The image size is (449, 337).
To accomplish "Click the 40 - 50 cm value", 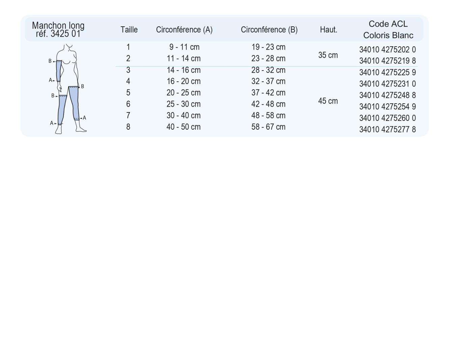I will 183,127.
